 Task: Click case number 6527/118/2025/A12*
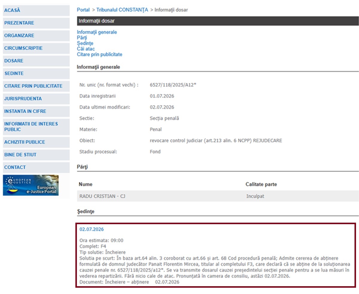[x=173, y=85]
